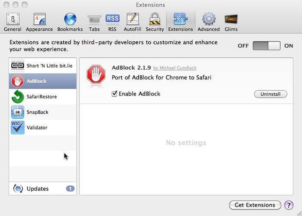
Task: Click the Updates count badge
Action: click(x=70, y=189)
